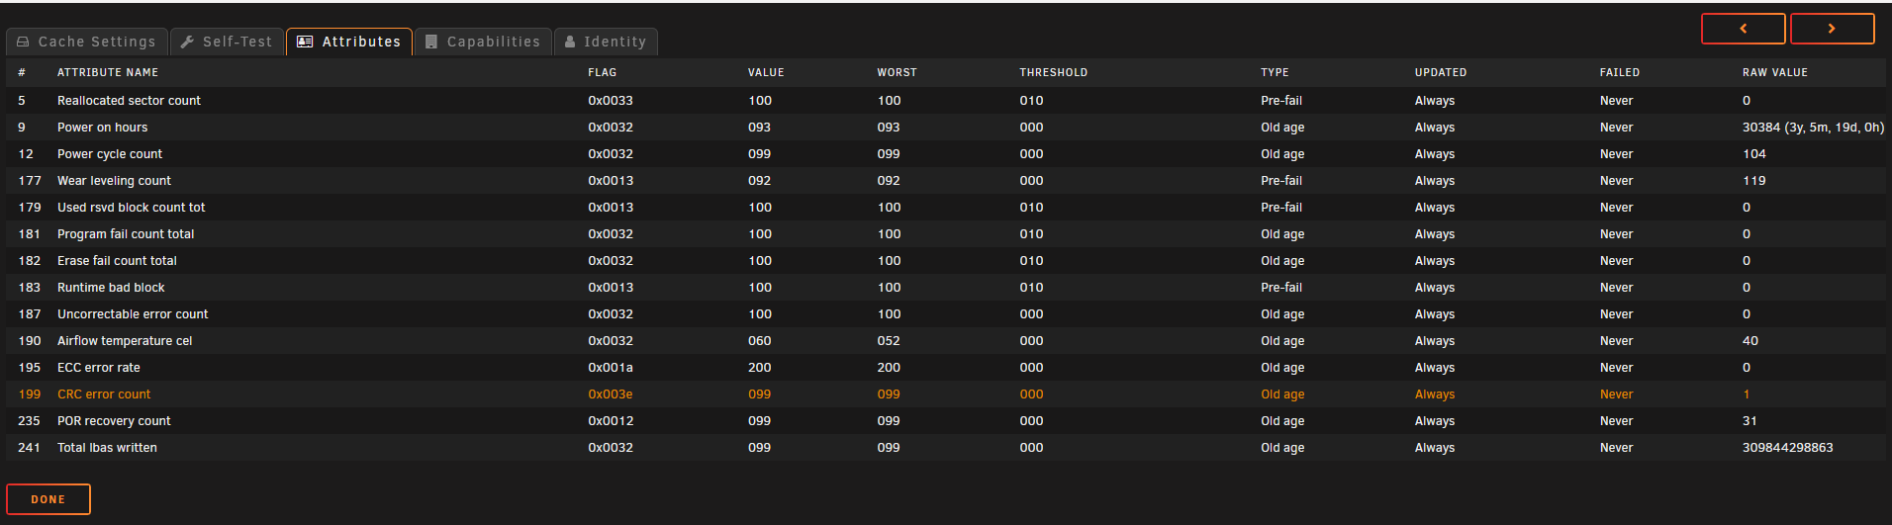Open the Identity tab

coord(606,42)
